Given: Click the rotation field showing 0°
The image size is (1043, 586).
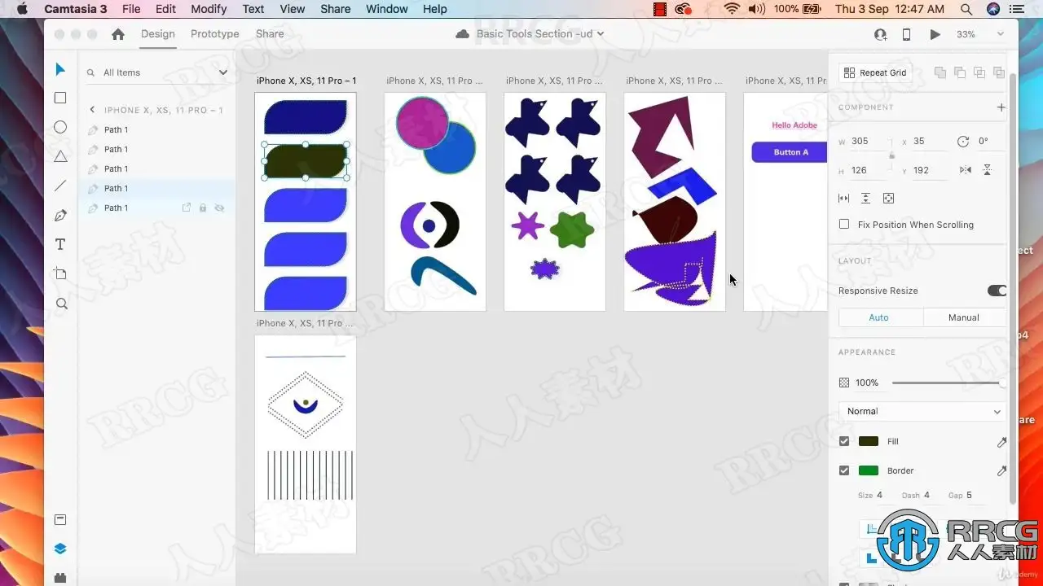Looking at the screenshot, I should pyautogui.click(x=991, y=141).
